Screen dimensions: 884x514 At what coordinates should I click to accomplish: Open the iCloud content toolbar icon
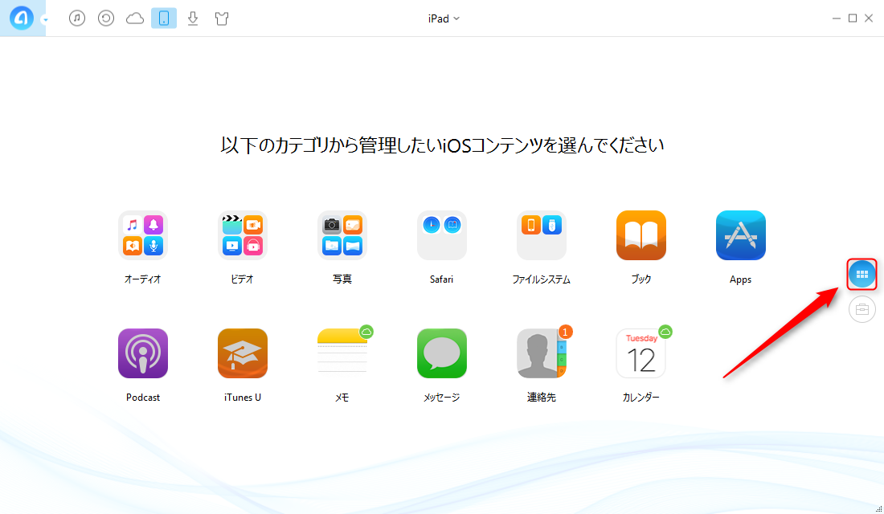tap(135, 18)
